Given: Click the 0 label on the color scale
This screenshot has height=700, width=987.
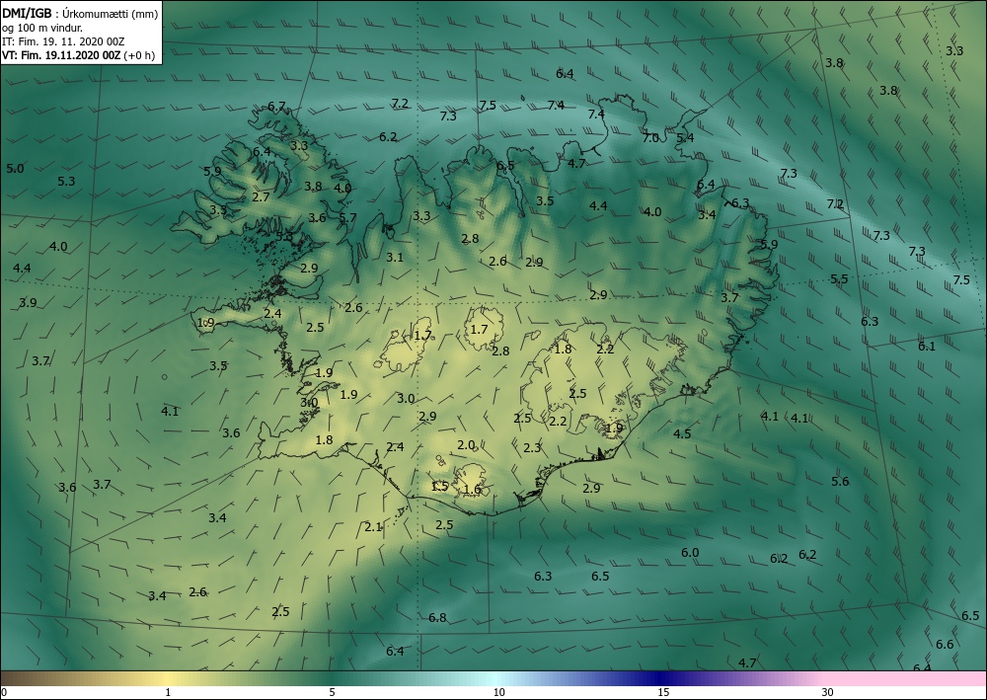Looking at the screenshot, I should point(4,692).
